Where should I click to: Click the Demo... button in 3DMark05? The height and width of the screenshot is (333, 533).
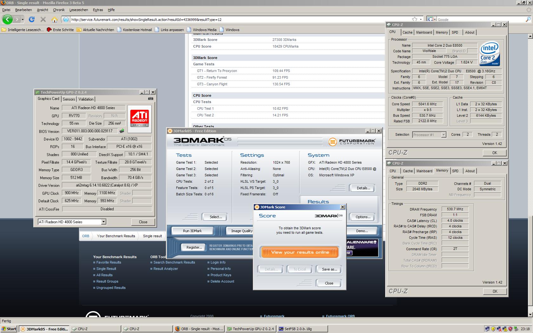(x=362, y=231)
